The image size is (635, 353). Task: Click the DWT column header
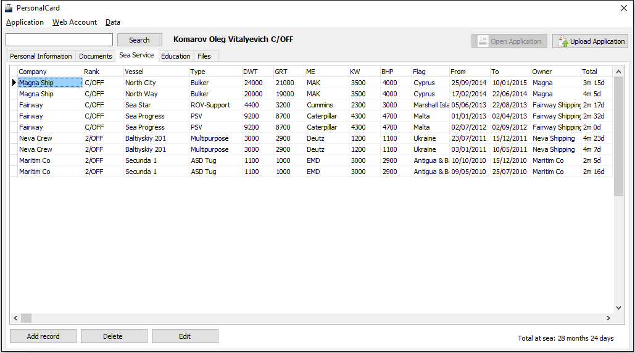point(257,72)
